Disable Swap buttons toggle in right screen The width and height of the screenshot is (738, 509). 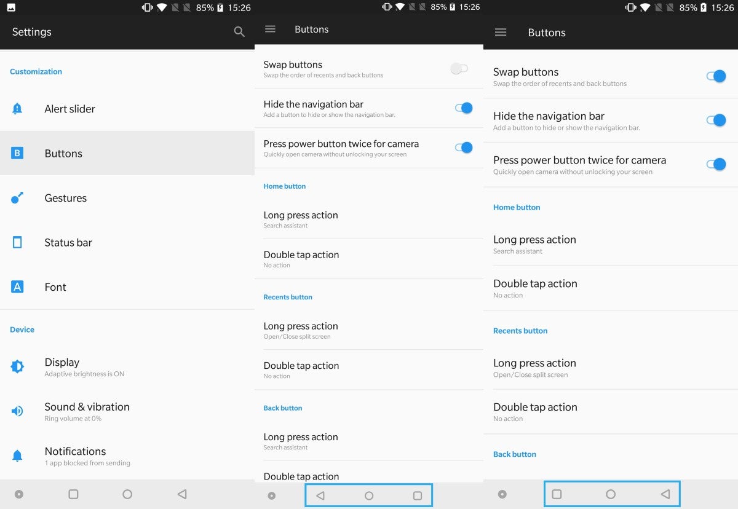click(x=716, y=76)
